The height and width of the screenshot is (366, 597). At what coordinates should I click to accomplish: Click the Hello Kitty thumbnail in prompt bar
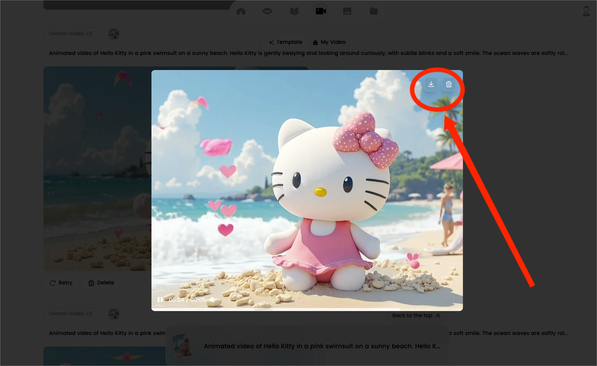click(x=182, y=346)
